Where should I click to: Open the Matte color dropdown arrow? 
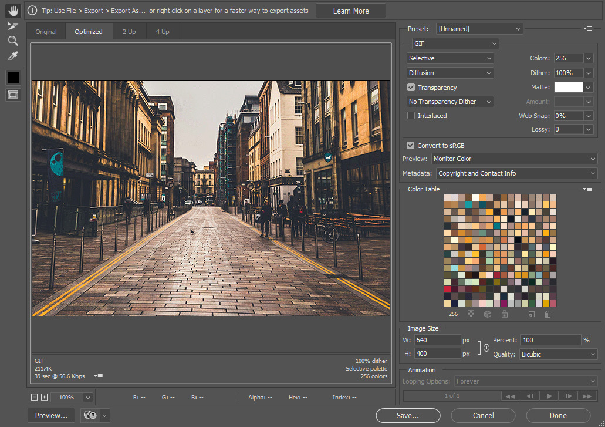pos(589,88)
